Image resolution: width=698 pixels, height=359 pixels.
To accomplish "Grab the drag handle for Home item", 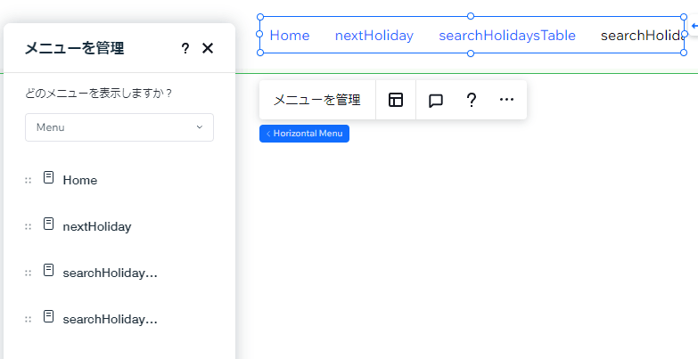I will pos(28,180).
